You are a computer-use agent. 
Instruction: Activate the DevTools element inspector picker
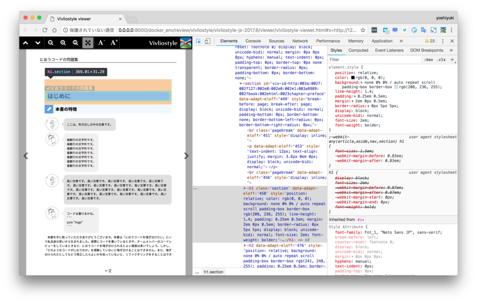click(x=198, y=41)
